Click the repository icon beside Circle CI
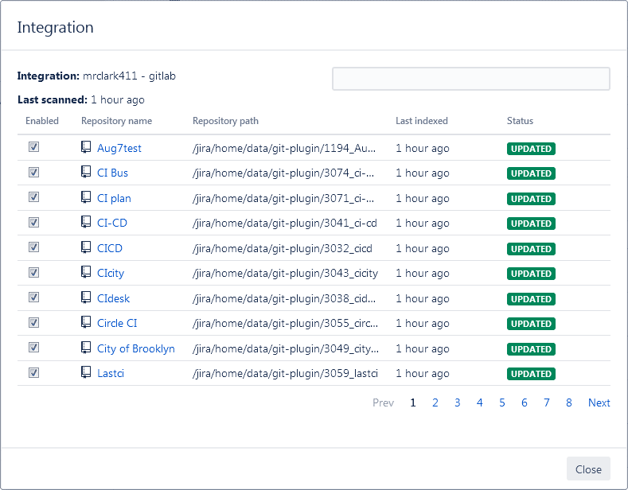Image resolution: width=628 pixels, height=490 pixels. [86, 322]
